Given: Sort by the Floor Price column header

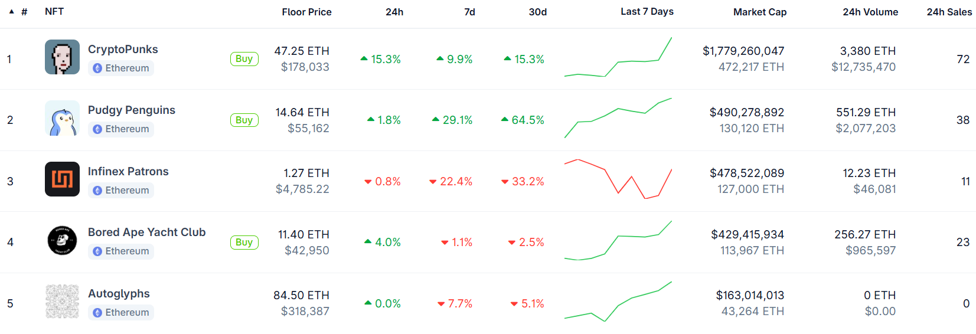Looking at the screenshot, I should tap(306, 12).
